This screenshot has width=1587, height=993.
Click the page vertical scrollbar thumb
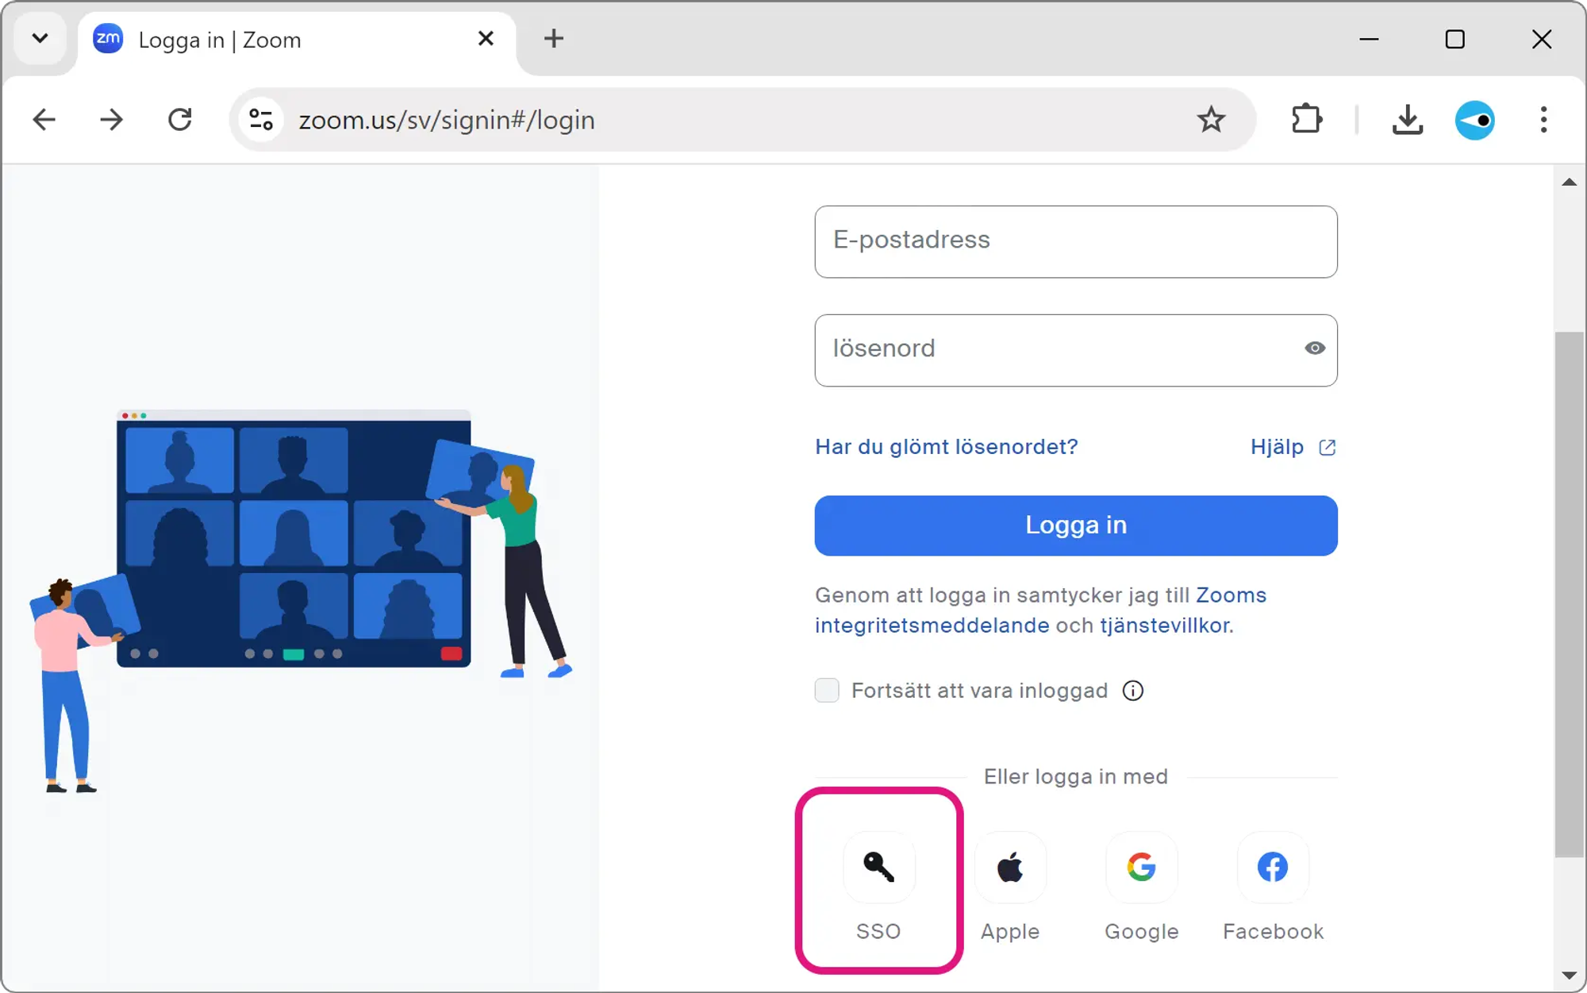point(1569,595)
